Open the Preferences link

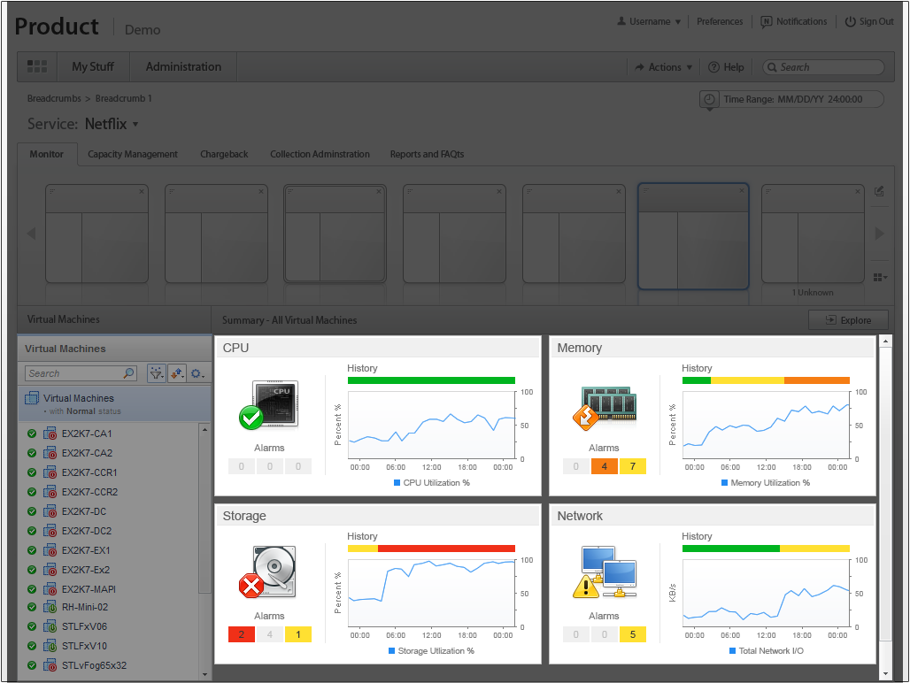720,22
